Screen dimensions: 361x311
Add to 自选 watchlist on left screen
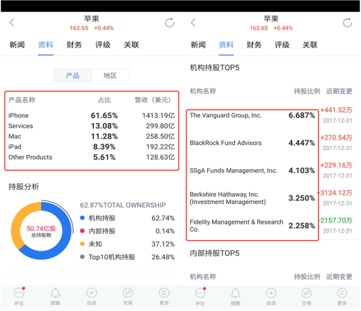[91, 296]
